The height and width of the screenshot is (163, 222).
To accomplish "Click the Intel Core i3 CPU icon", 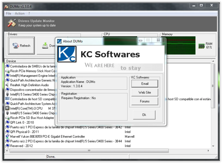I will tap(7, 108).
